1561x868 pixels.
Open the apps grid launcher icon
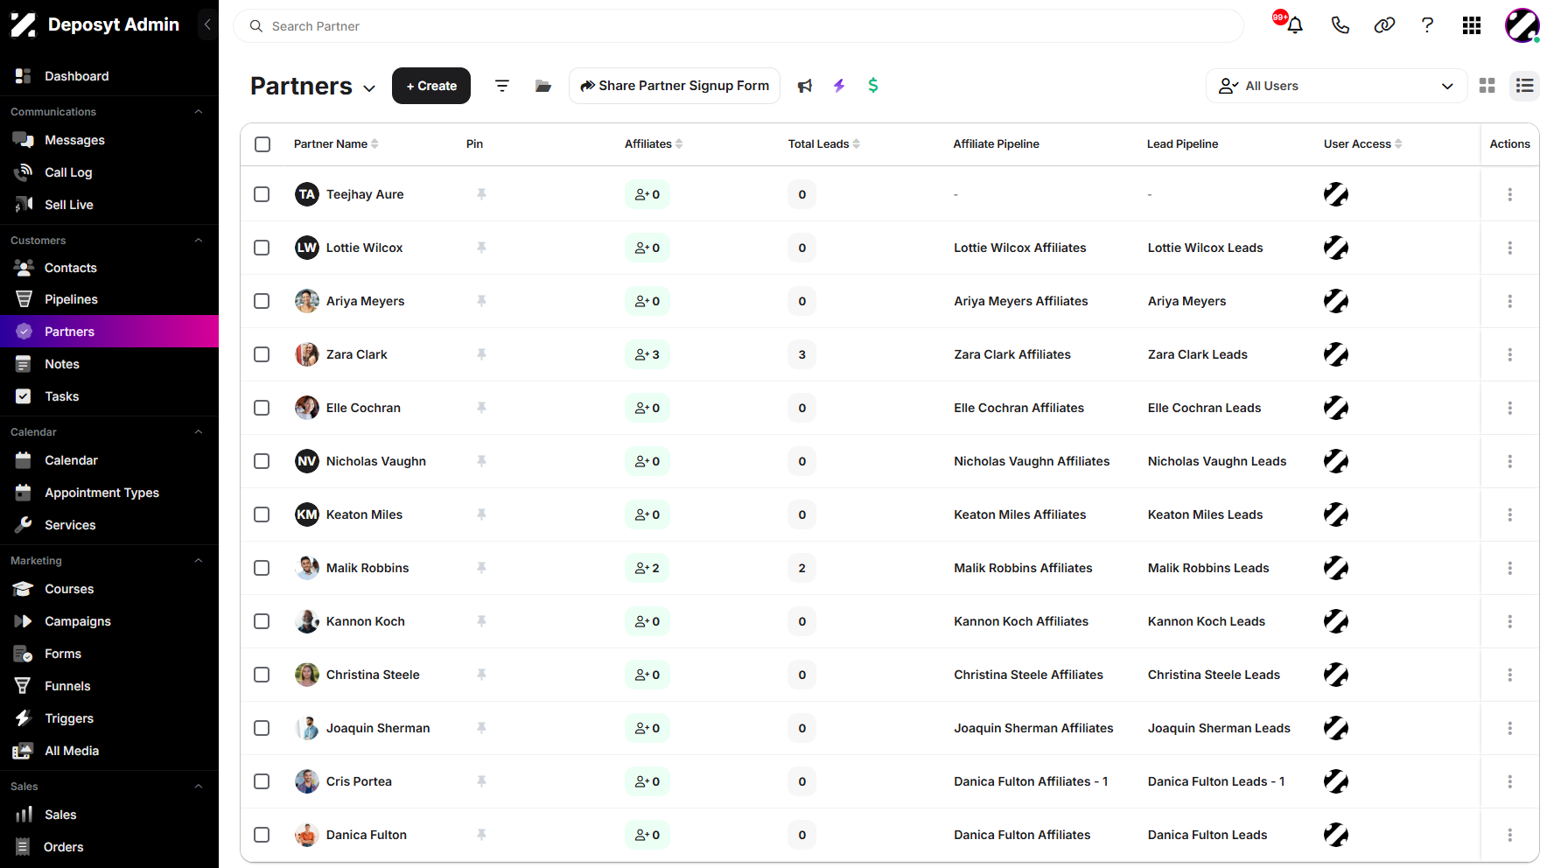pyautogui.click(x=1472, y=25)
